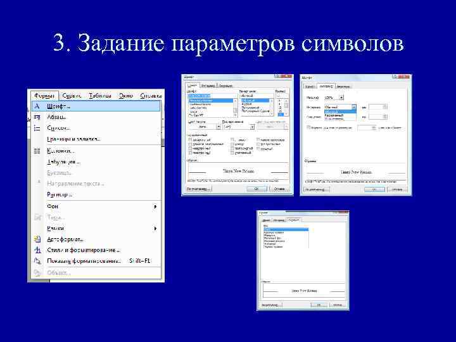
Task: Click the font names list scrollbar
Action: pyautogui.click(x=235, y=108)
